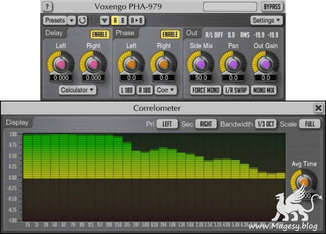Toggle the FORCE MONO button
326x234 pixels.
coord(205,90)
